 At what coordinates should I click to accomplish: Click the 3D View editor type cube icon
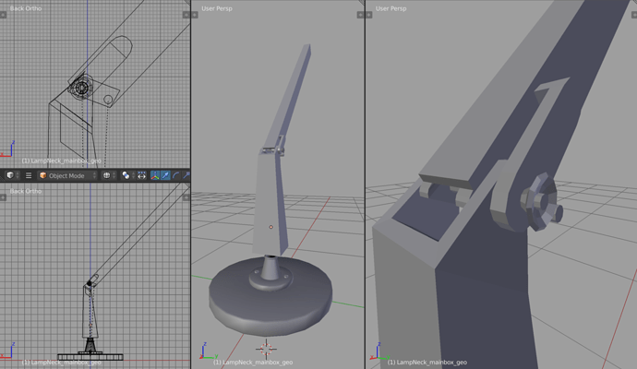(x=10, y=175)
